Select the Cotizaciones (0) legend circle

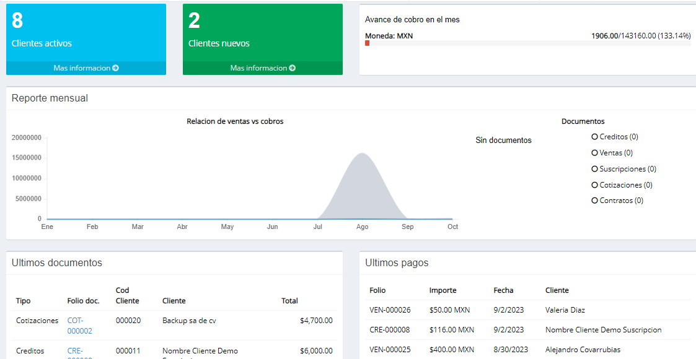pos(595,185)
